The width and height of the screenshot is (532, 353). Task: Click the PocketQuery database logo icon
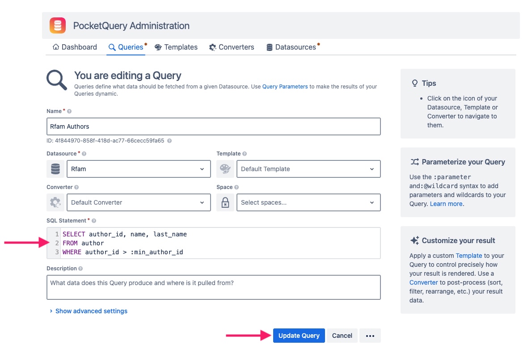(58, 25)
